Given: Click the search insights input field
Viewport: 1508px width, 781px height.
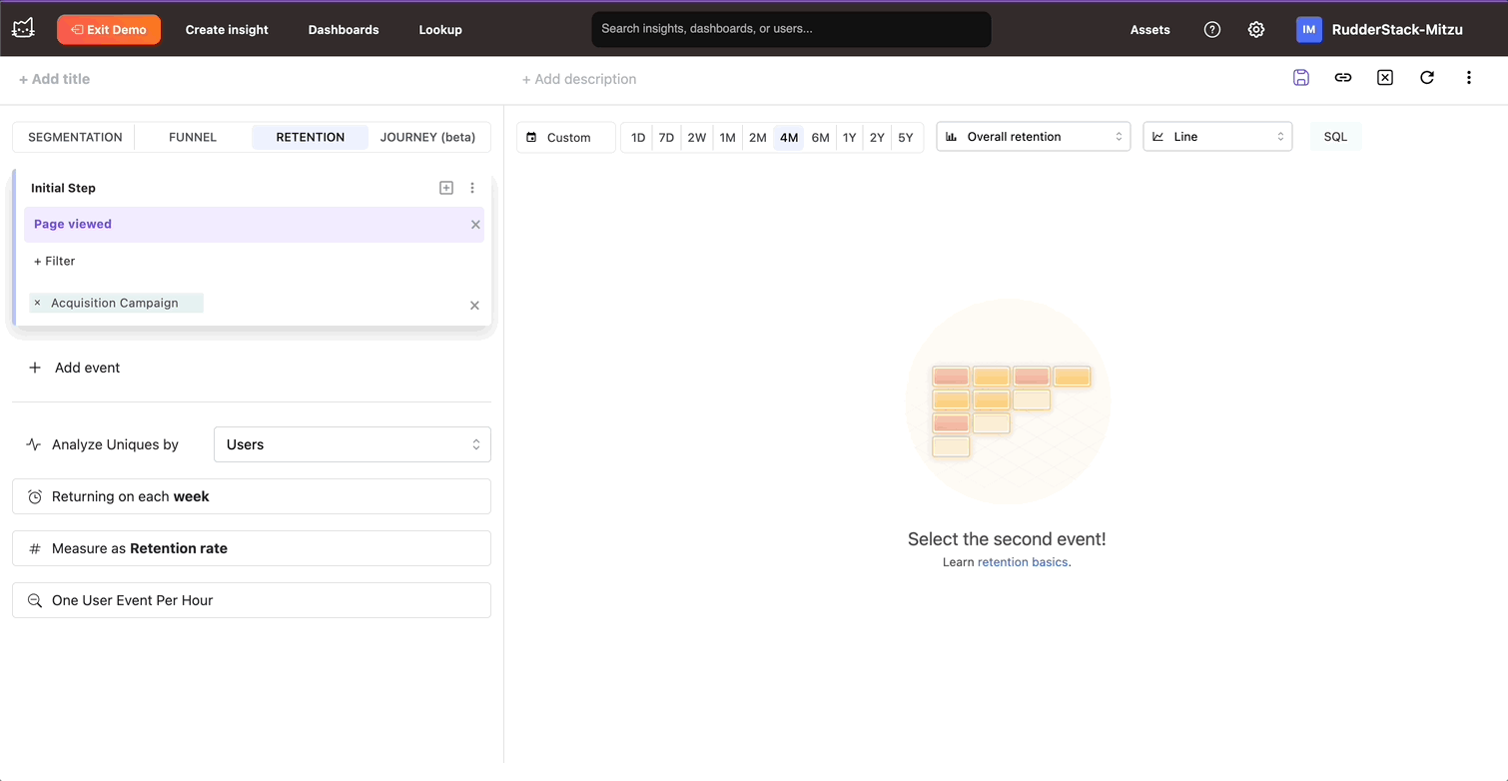Looking at the screenshot, I should (x=791, y=29).
